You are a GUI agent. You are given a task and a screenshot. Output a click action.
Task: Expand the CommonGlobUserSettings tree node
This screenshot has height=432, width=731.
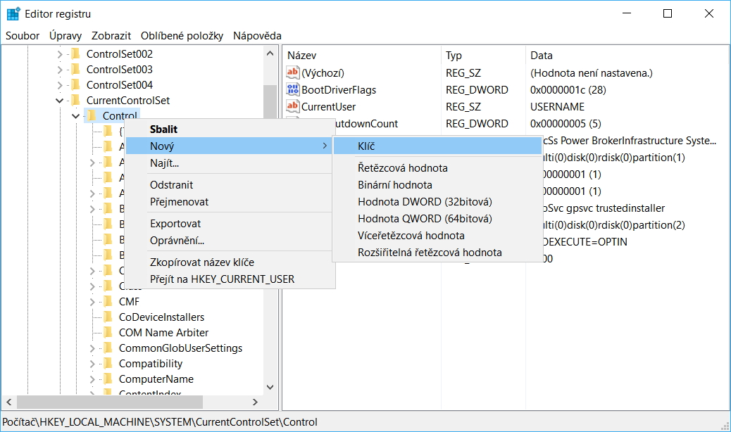(92, 348)
